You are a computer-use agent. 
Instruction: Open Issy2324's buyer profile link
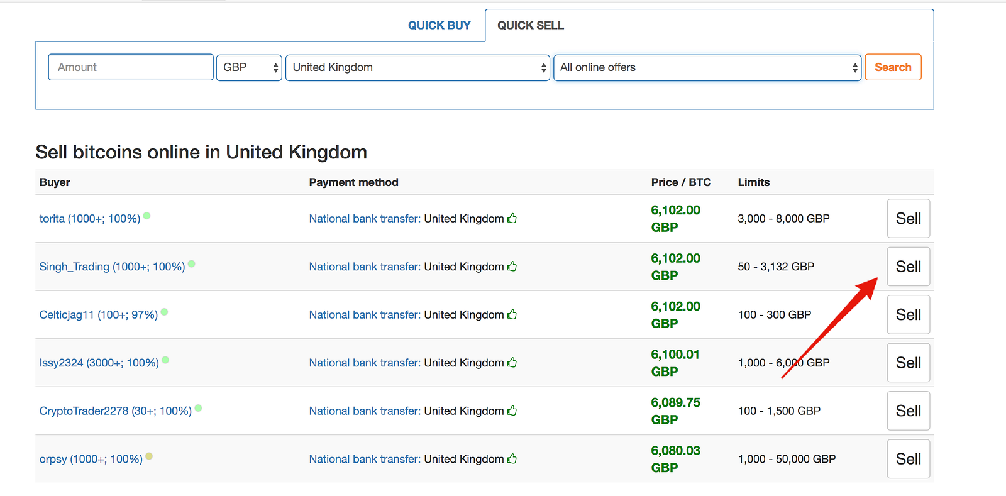pyautogui.click(x=99, y=363)
